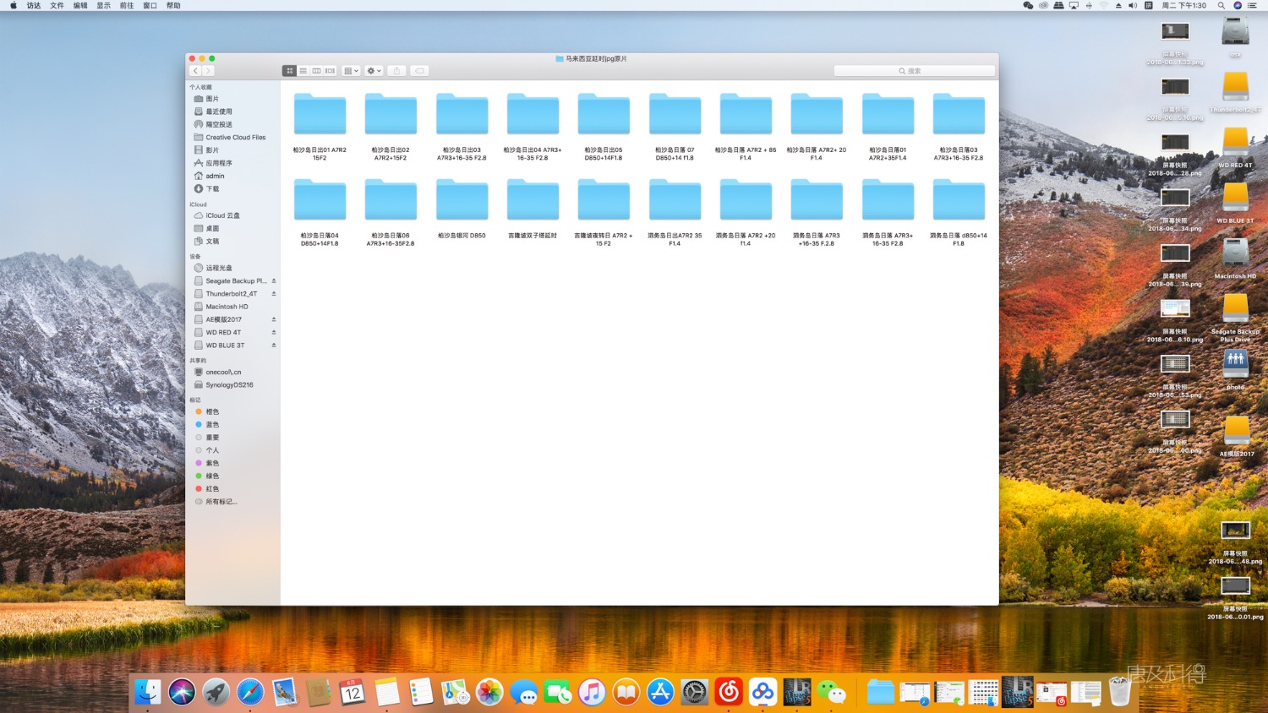The width and height of the screenshot is (1268, 713).
Task: Open the Apple menu
Action: point(13,5)
